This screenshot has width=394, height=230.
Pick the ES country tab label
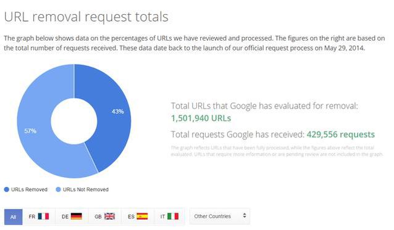click(x=131, y=216)
